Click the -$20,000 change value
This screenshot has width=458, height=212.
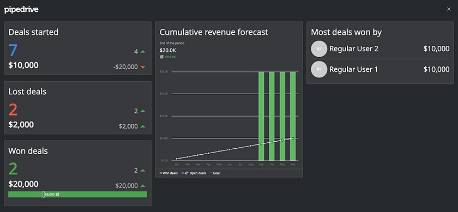click(125, 67)
